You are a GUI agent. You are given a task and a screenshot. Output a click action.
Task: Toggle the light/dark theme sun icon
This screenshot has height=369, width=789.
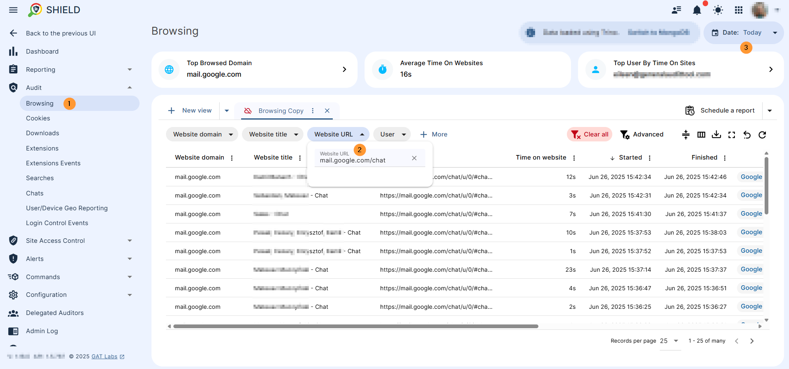(718, 10)
